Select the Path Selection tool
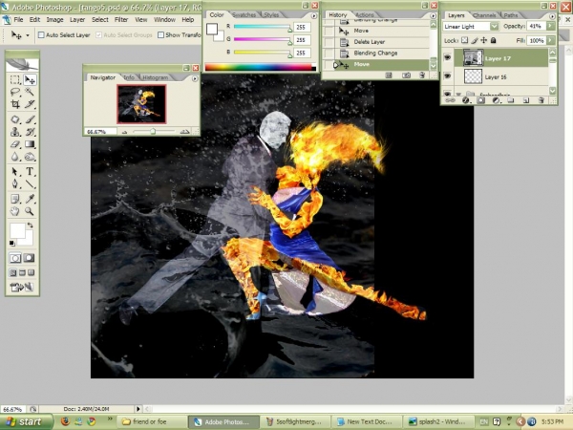The image size is (573, 430). point(15,171)
